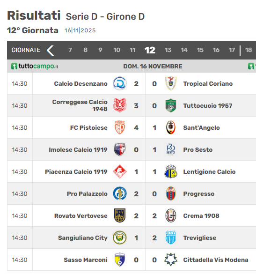Open giornata 7 results
Viewport: 256px width, 275px height.
(x=70, y=50)
